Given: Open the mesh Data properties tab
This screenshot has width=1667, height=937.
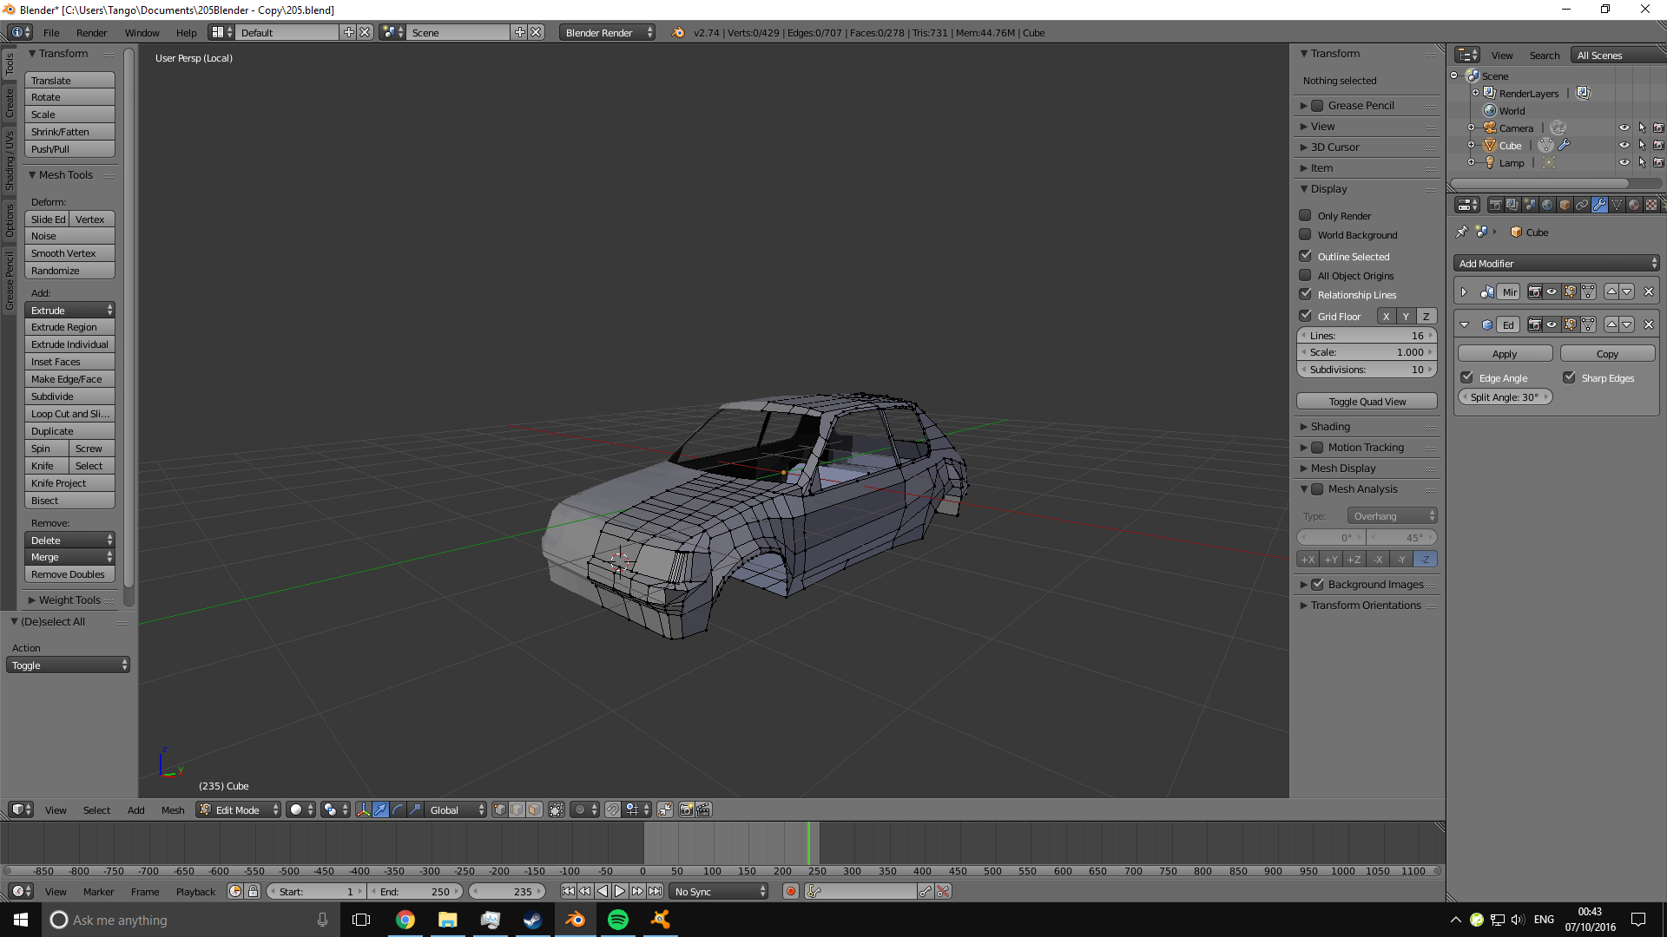Looking at the screenshot, I should click(1617, 205).
